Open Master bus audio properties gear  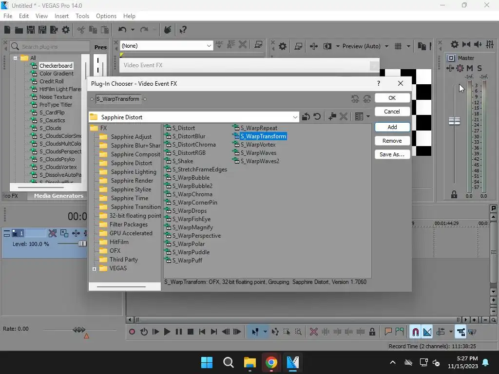pyautogui.click(x=455, y=44)
